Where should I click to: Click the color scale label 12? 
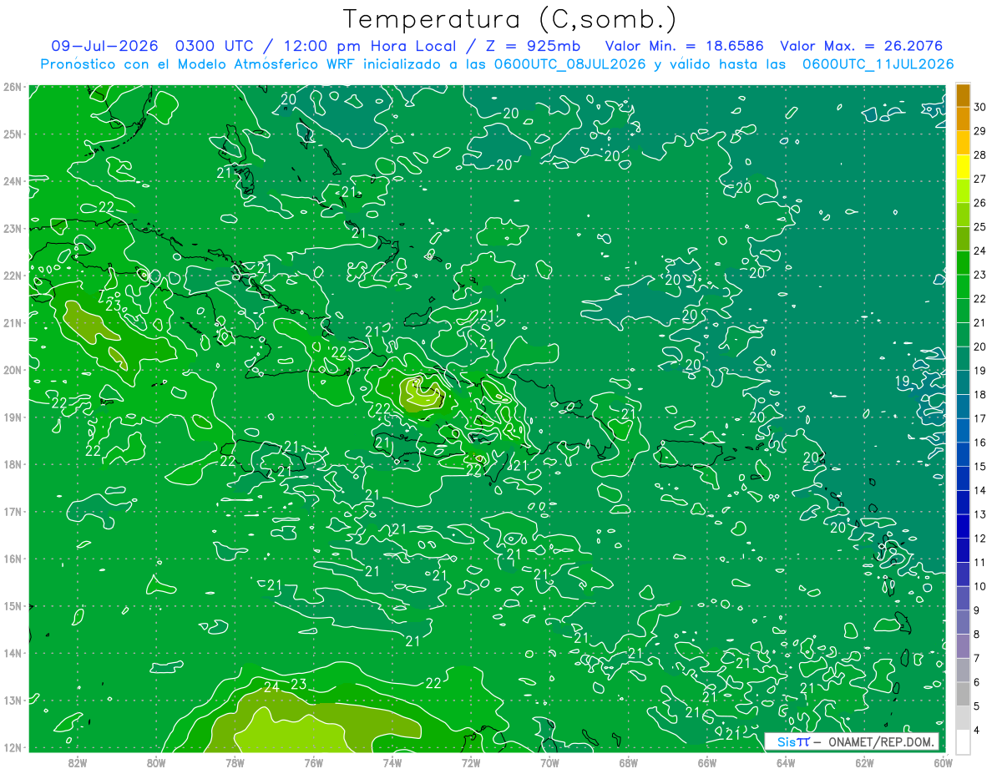click(979, 539)
